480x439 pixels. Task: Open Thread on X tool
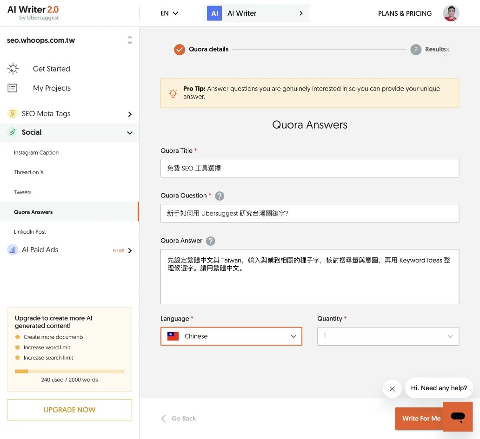point(29,172)
